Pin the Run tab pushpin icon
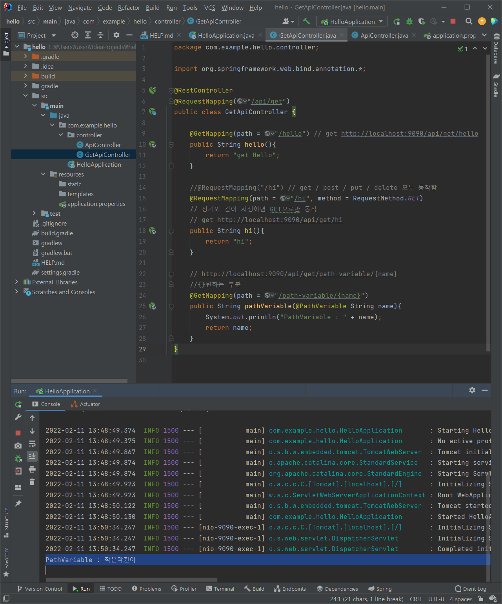 (18, 504)
